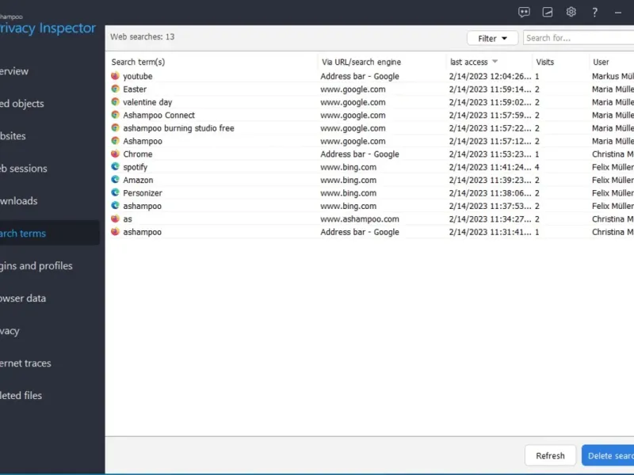The image size is (634, 475).
Task: Click the 2/14/2023 11:41:24 access time
Action: tap(490, 167)
